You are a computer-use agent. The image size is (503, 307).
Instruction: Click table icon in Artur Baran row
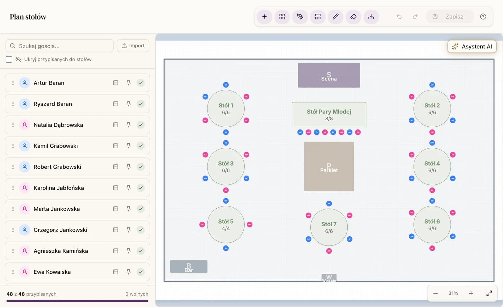coord(116,83)
